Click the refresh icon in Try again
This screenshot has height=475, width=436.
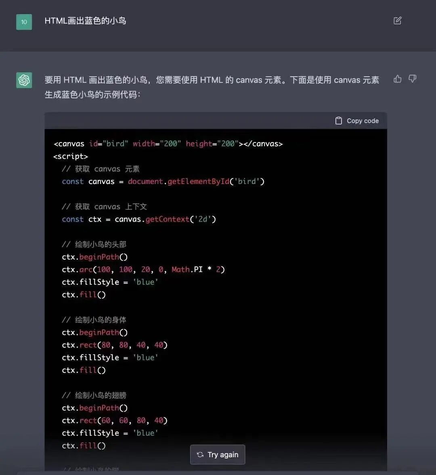click(x=200, y=454)
